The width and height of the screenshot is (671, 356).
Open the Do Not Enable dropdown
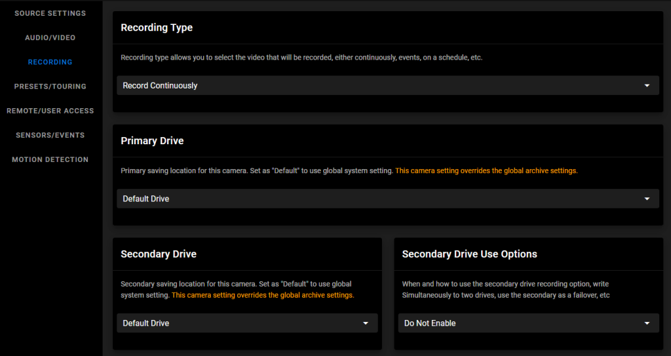pyautogui.click(x=529, y=323)
